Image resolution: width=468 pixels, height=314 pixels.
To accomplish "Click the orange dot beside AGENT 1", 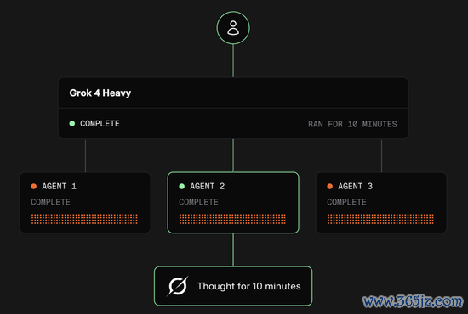I will tap(34, 187).
